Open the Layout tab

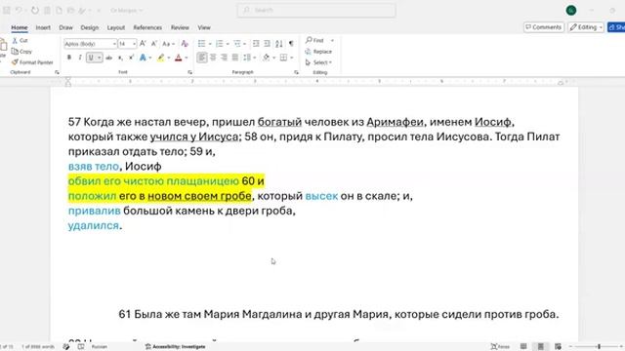point(116,27)
